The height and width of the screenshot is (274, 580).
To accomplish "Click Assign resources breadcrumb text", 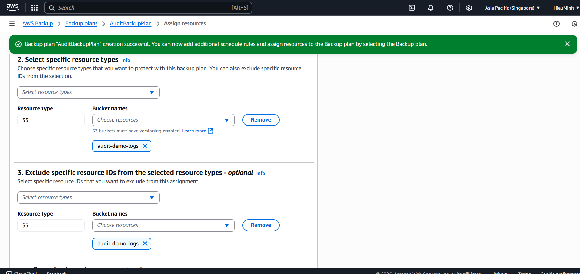I will tap(185, 23).
